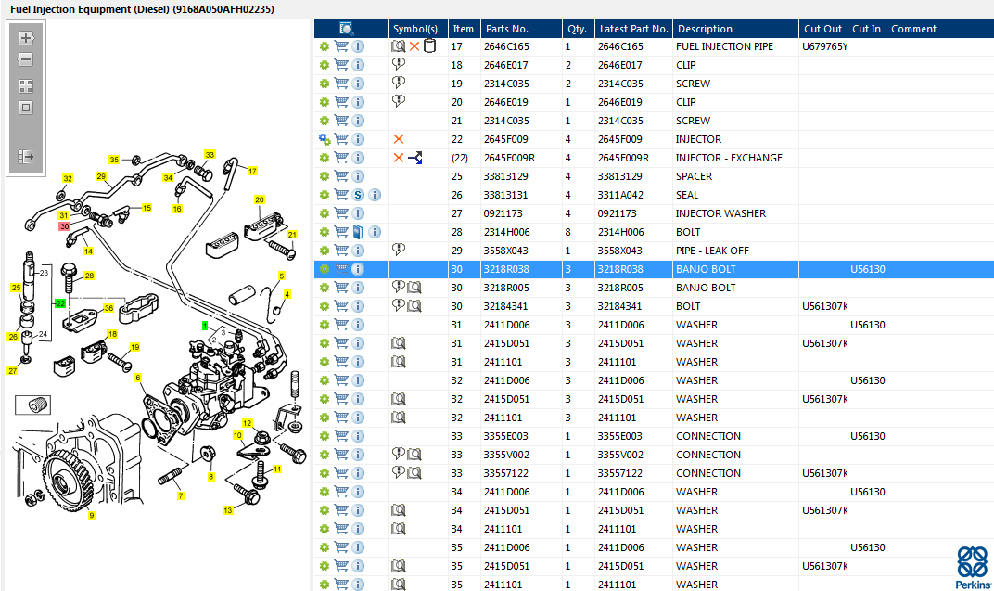Click the small spring thumbnail in diagram
The image size is (994, 591).
point(33,405)
